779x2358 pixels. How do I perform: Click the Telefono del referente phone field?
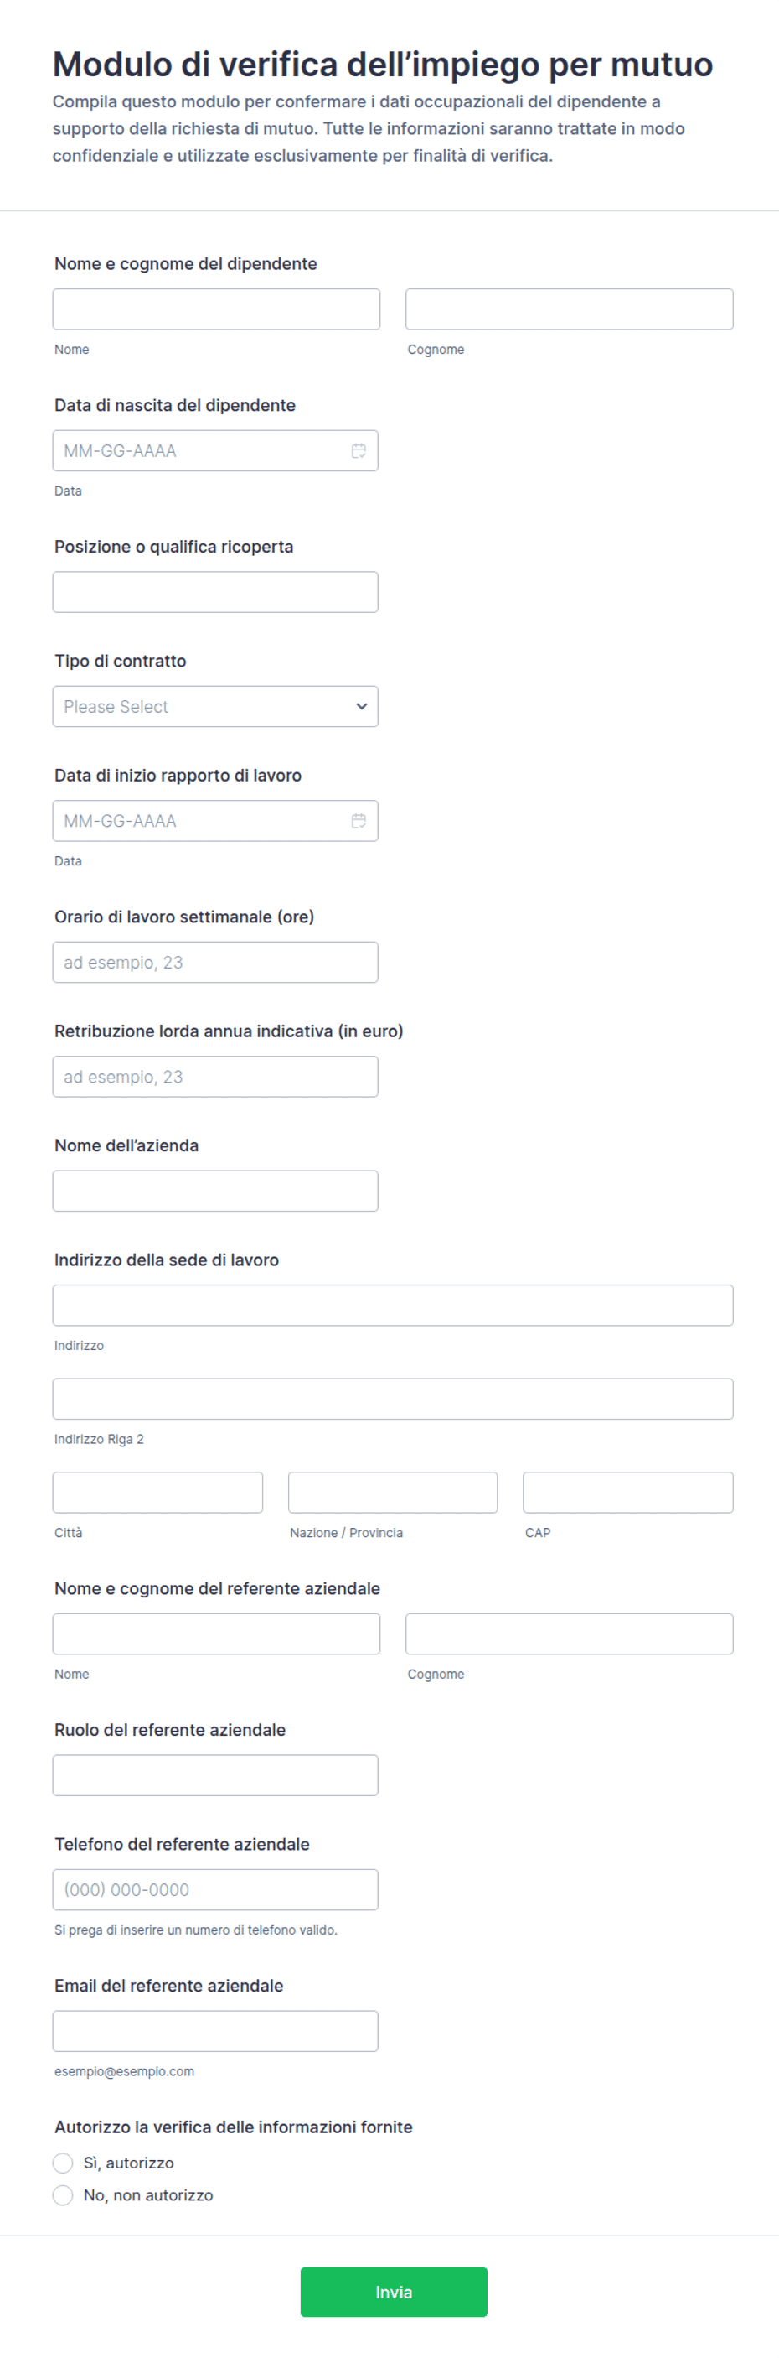point(215,1889)
